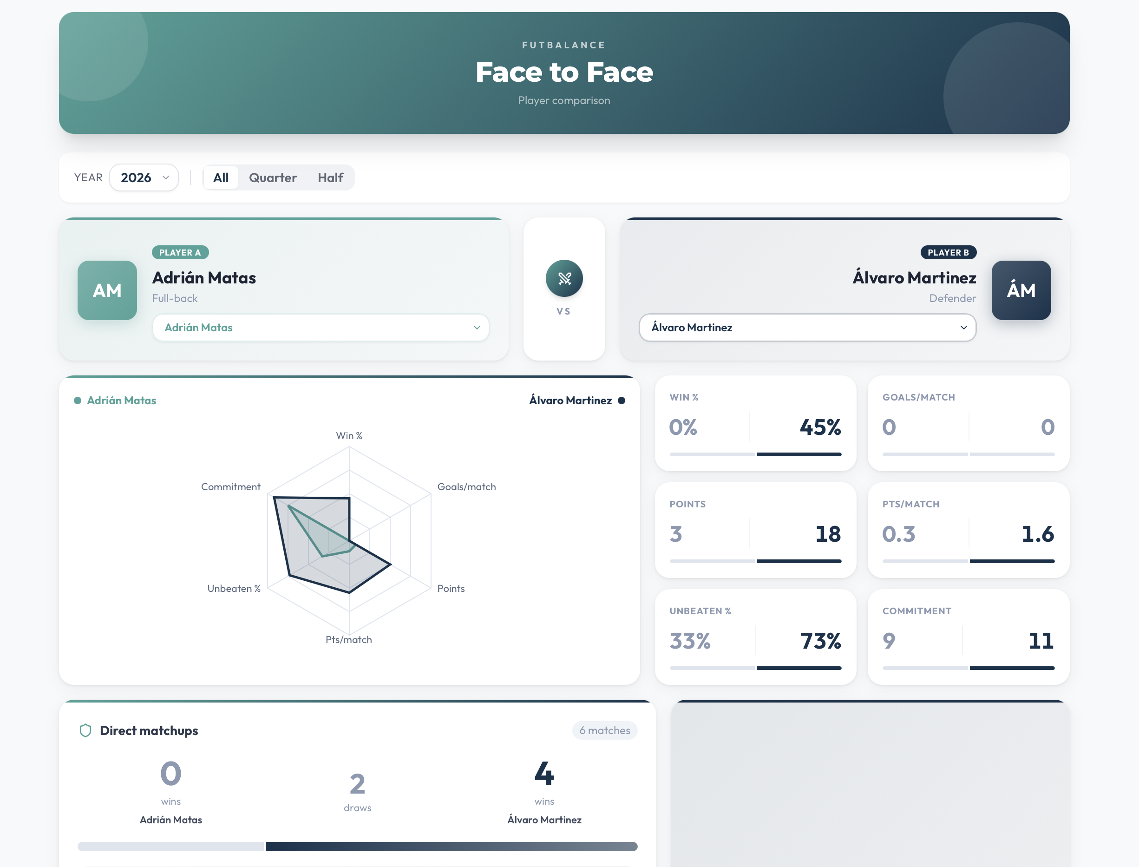This screenshot has width=1139, height=867.
Task: Click the Álvaro Martinez name in Player B card
Action: pos(914,278)
